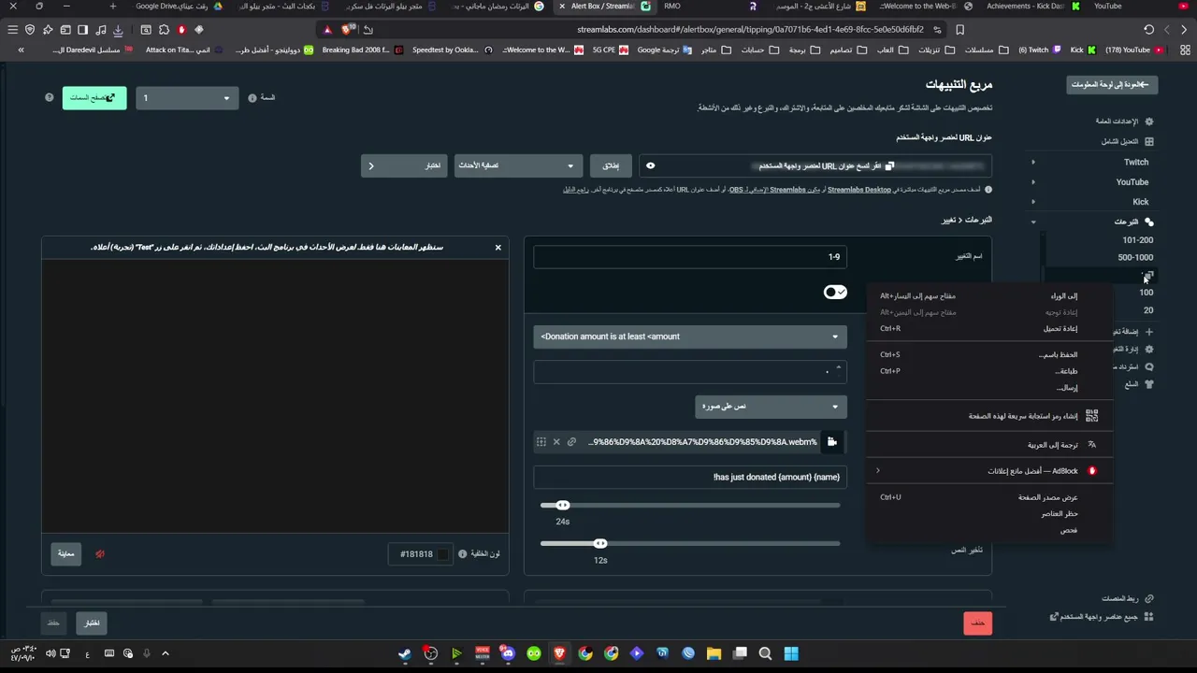Click the copy icon in the widget URL field
This screenshot has height=673, width=1197.
pos(889,166)
